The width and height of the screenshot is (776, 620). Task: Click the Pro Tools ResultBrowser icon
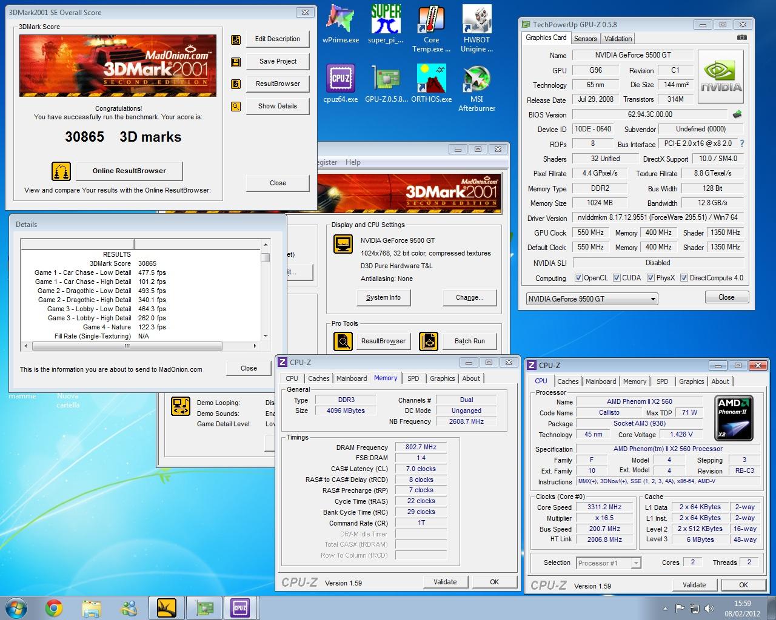[x=343, y=341]
